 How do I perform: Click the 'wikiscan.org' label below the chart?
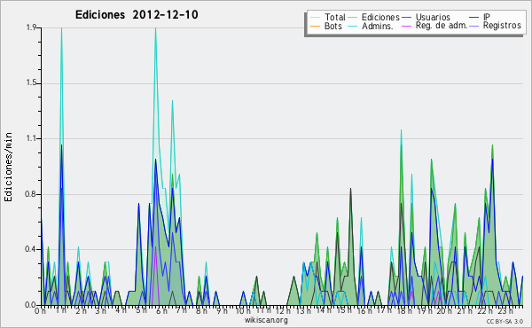(x=266, y=320)
